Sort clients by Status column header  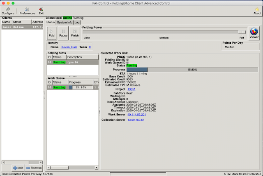[x=22, y=22]
